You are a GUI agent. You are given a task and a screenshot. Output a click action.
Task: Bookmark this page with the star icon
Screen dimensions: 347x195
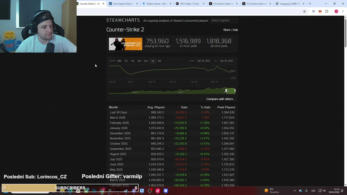pos(304,11)
